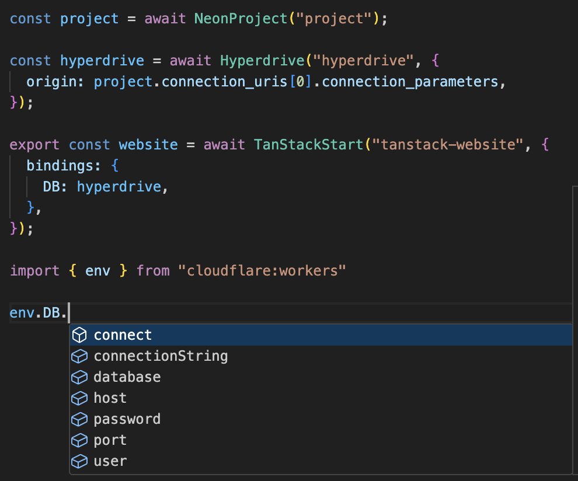This screenshot has width=578, height=481.
Task: Place cursor after env.DB. on last line
Action: click(68, 312)
